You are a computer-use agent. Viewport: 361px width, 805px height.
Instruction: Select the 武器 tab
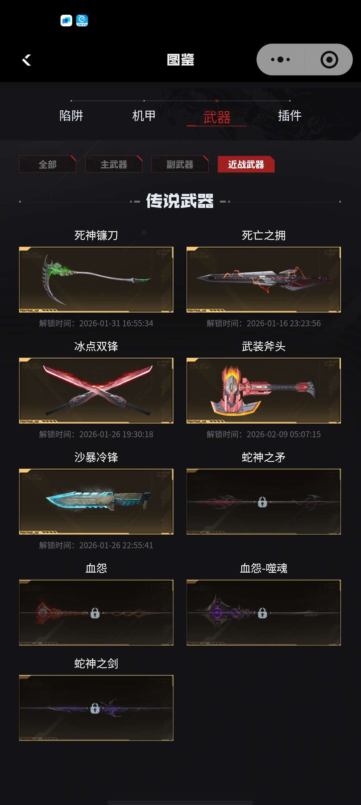click(x=217, y=117)
